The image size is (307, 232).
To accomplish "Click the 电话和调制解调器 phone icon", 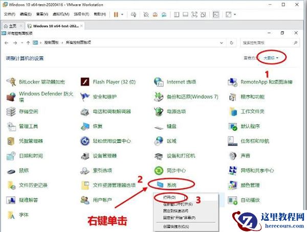I will 85,111.
